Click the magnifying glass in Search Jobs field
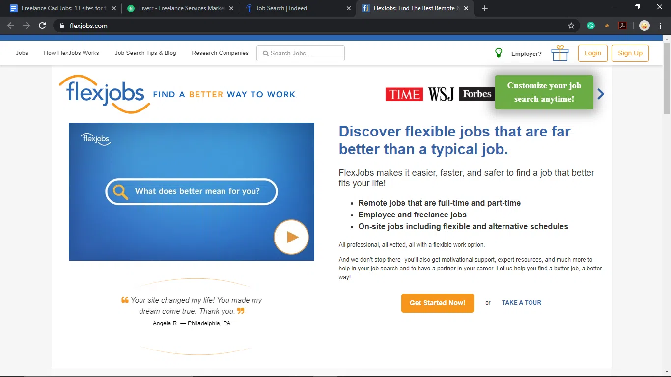671x377 pixels. pos(265,53)
